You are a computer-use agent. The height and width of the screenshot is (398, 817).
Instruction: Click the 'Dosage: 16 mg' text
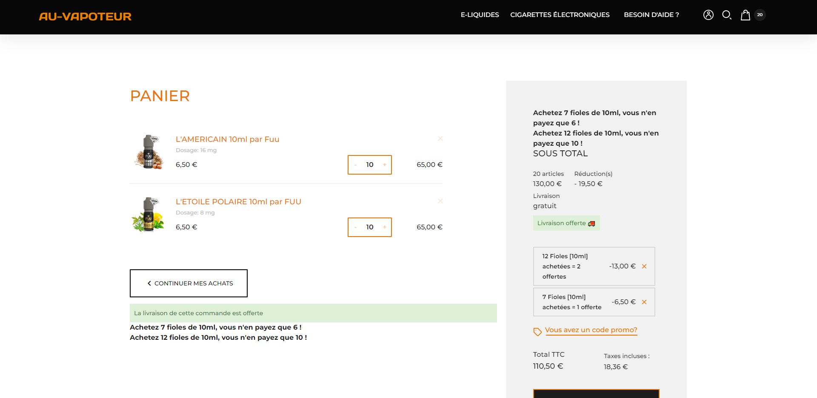coord(196,150)
